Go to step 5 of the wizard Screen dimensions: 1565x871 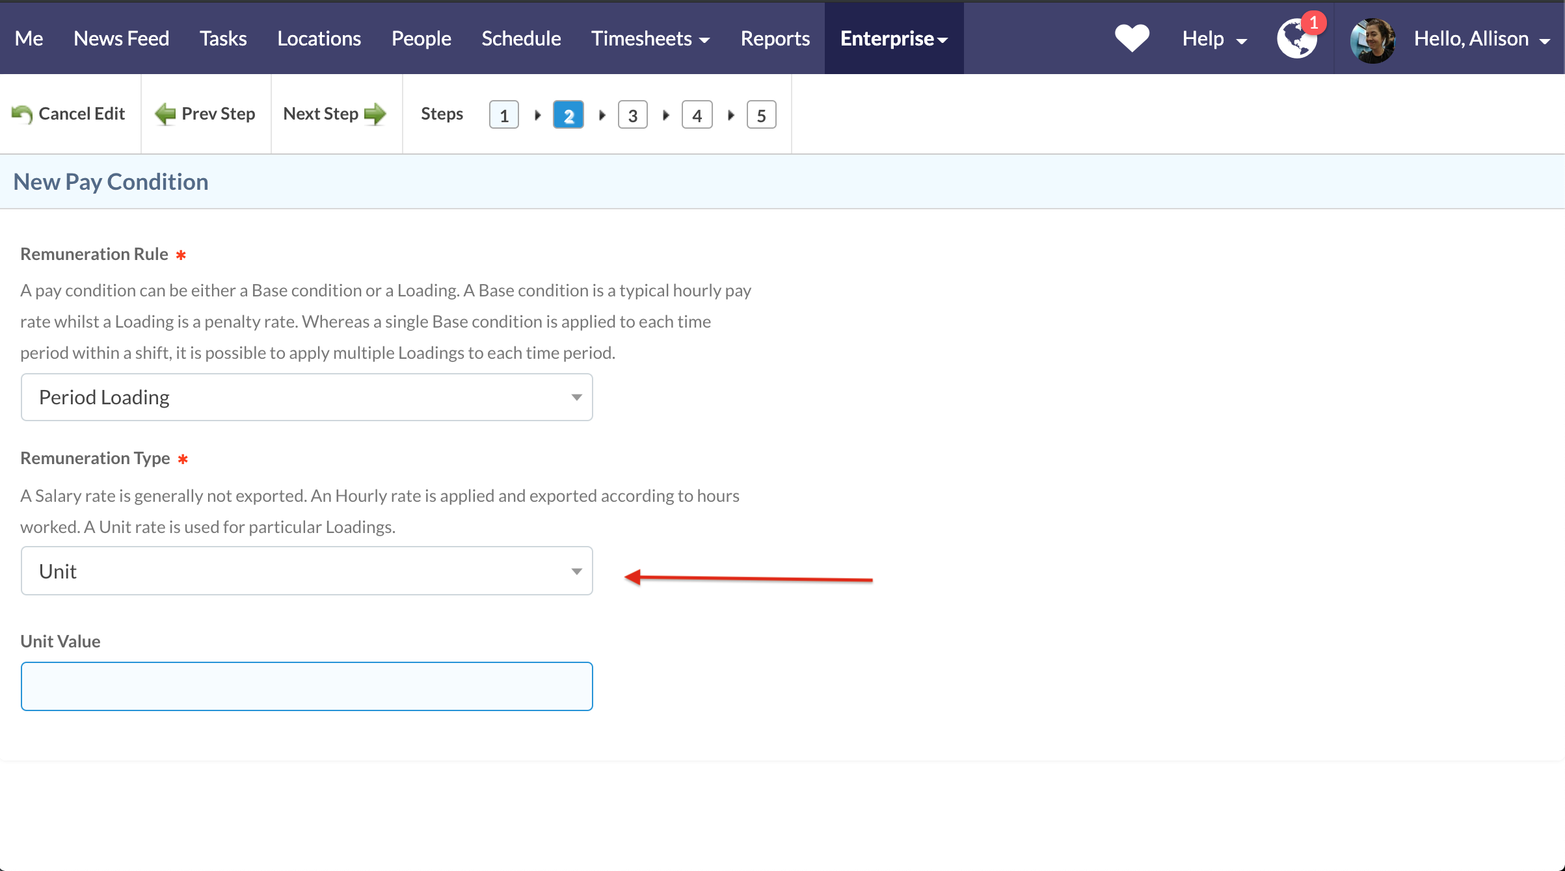tap(761, 115)
